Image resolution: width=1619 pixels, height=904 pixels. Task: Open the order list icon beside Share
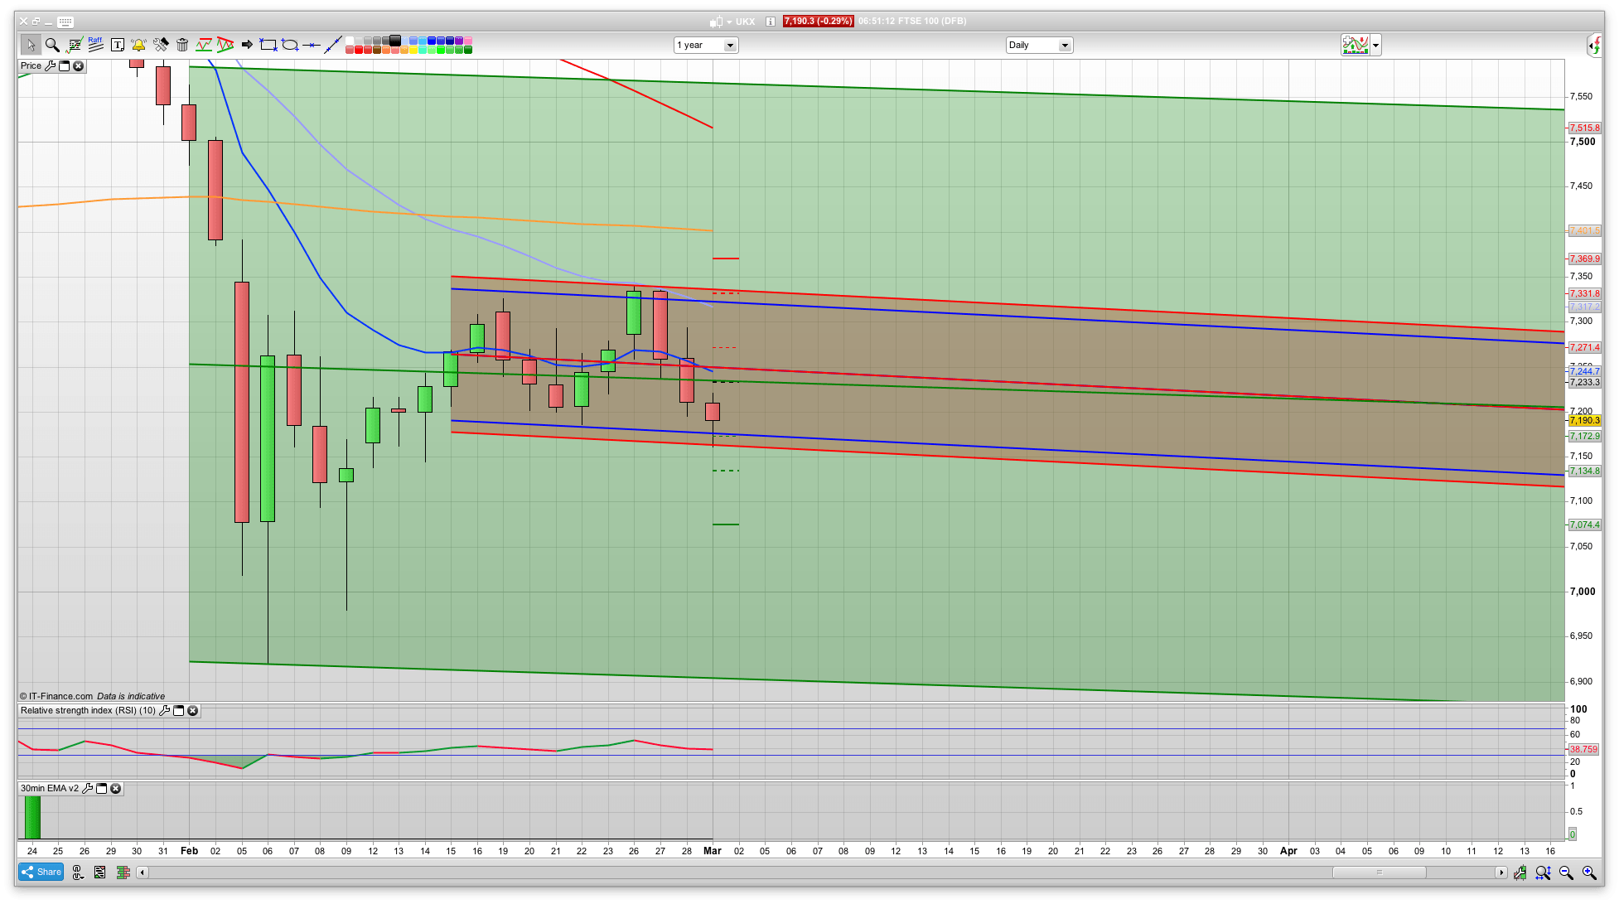click(100, 872)
